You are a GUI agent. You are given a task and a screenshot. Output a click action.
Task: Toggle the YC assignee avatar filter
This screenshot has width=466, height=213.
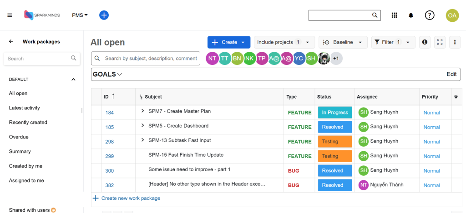(x=299, y=58)
